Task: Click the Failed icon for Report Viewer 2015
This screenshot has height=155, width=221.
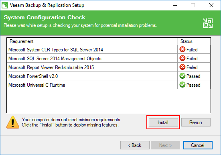Action: (182, 67)
